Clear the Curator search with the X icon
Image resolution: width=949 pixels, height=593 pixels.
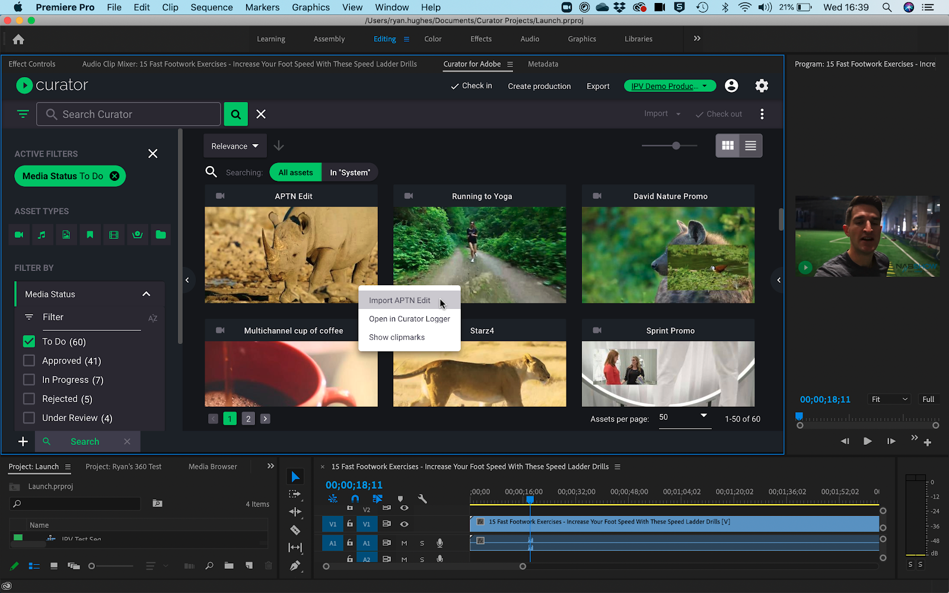coord(261,114)
